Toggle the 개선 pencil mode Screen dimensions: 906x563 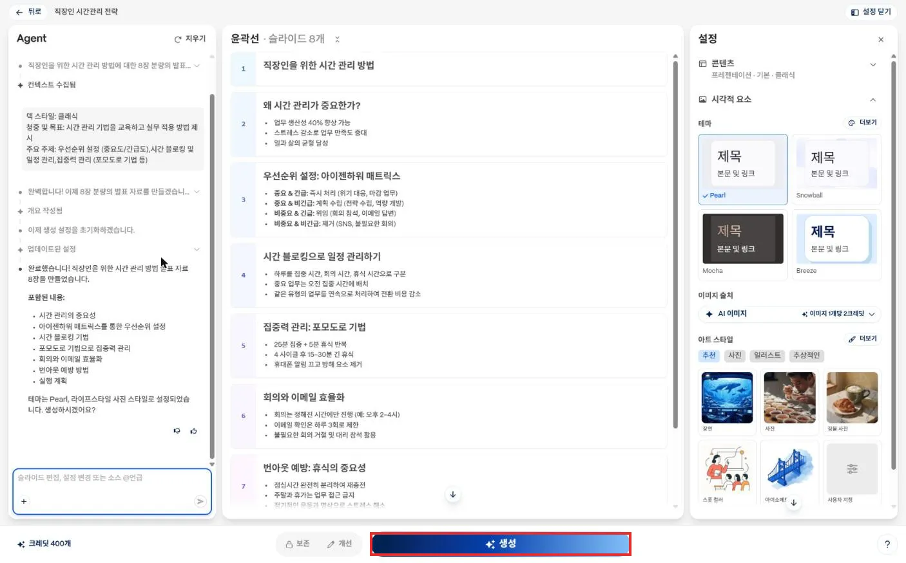pos(340,544)
